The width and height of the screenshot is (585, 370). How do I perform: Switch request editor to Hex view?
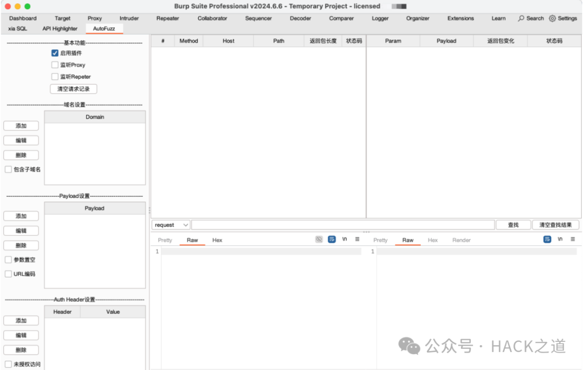pyautogui.click(x=217, y=240)
